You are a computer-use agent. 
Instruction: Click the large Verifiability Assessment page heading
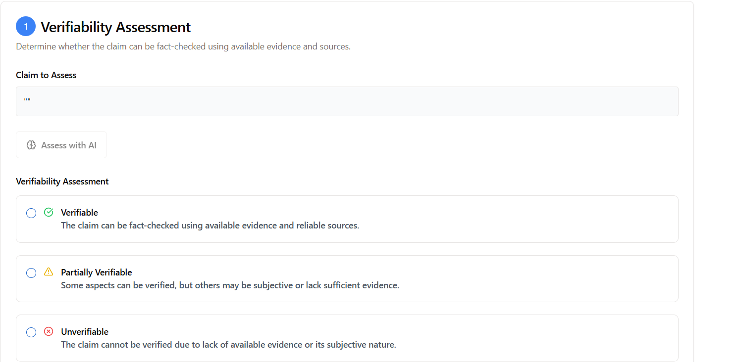[115, 27]
